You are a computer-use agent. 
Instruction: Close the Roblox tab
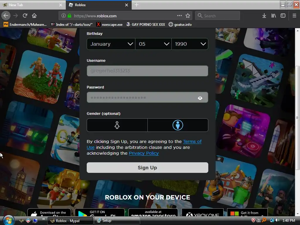[x=127, y=5]
